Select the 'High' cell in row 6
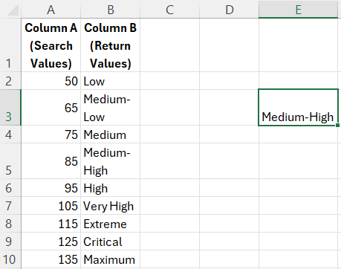Screen dimensions: 341x269 click(111, 188)
